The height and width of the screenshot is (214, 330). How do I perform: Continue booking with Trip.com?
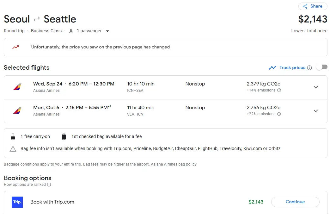[295, 202]
